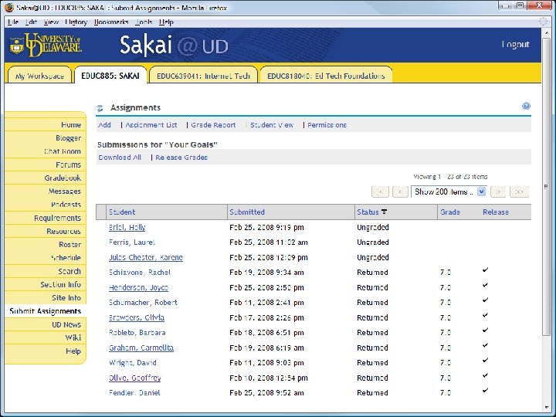
Task: Click the Add assignment link
Action: pos(104,125)
